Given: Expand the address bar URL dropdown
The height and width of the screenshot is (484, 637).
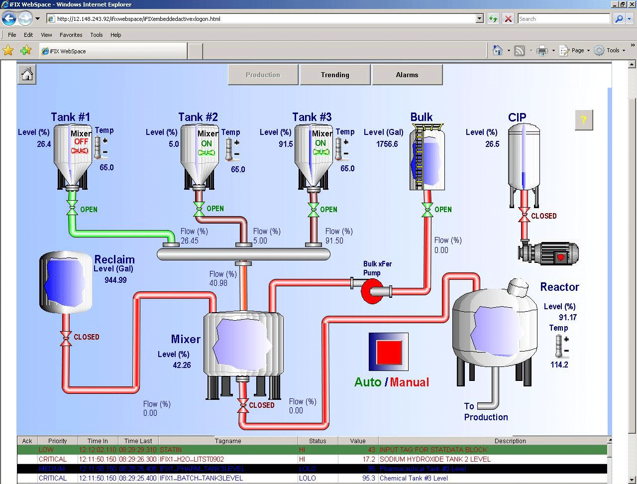Looking at the screenshot, I should 479,19.
